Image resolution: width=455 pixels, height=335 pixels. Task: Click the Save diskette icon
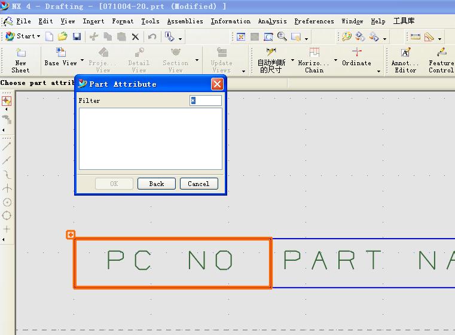(77, 36)
